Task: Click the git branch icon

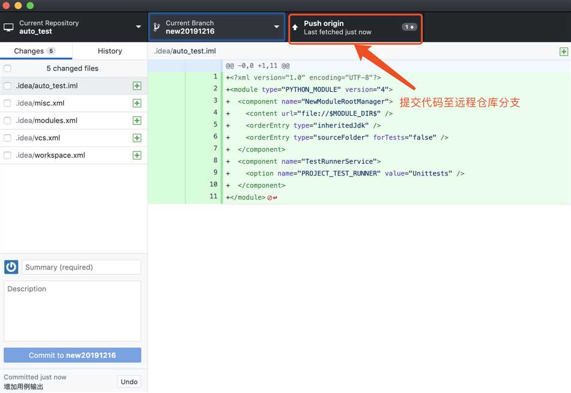Action: pos(157,27)
